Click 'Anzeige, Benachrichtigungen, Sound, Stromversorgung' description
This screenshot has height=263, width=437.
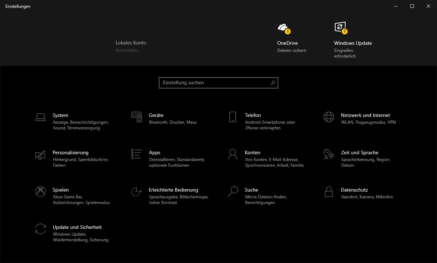point(81,125)
